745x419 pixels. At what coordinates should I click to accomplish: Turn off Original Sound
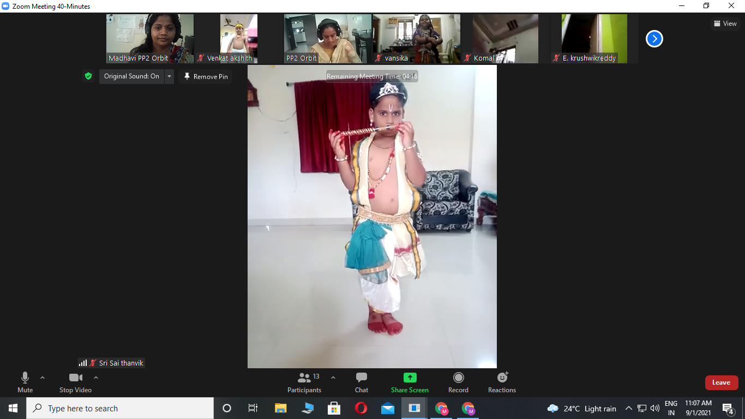click(131, 76)
